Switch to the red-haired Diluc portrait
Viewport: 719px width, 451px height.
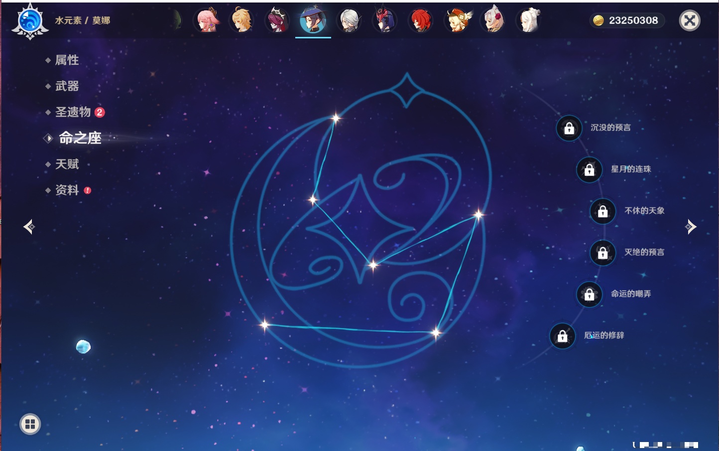pyautogui.click(x=420, y=20)
